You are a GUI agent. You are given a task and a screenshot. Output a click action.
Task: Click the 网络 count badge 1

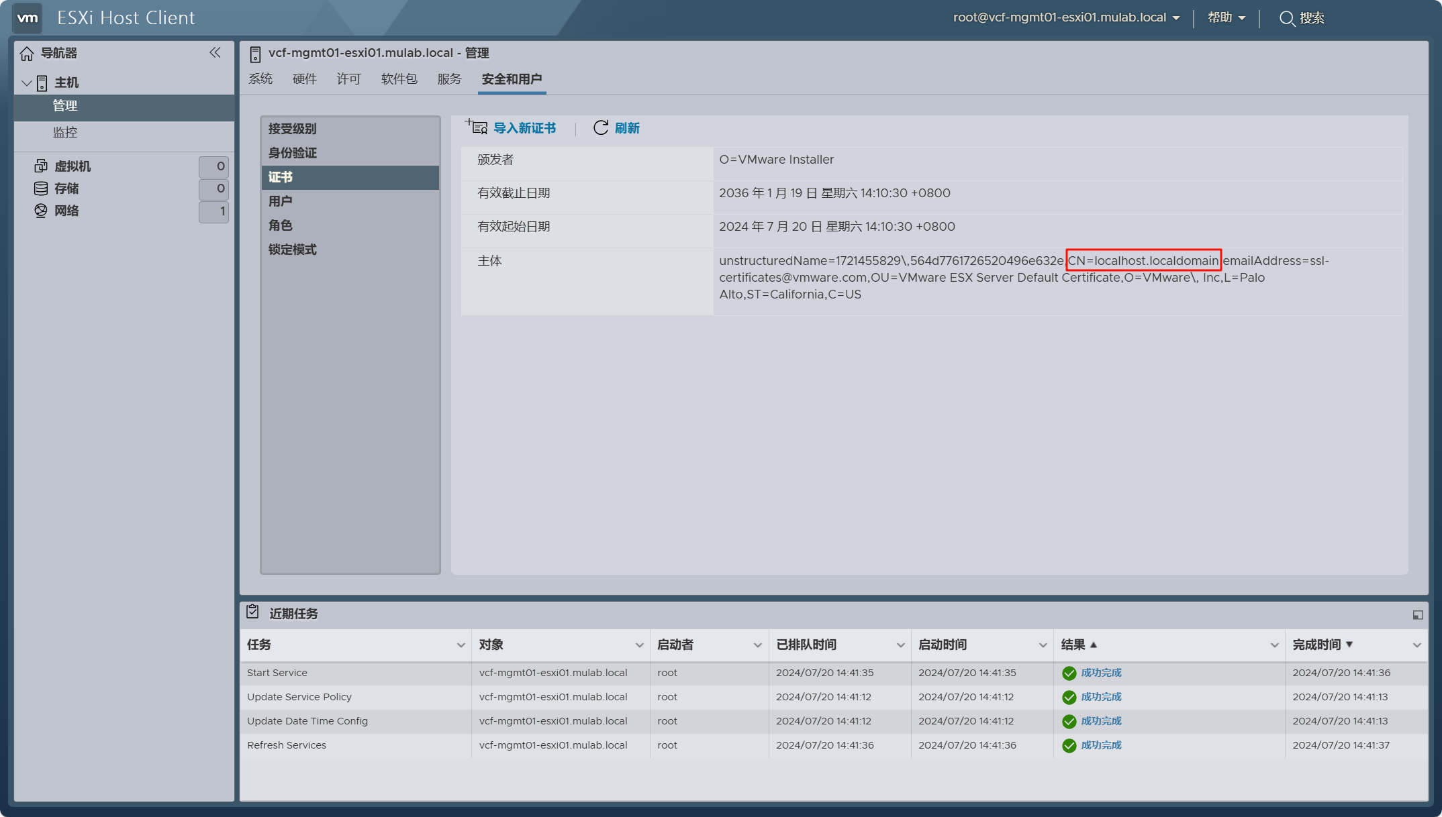tap(213, 211)
